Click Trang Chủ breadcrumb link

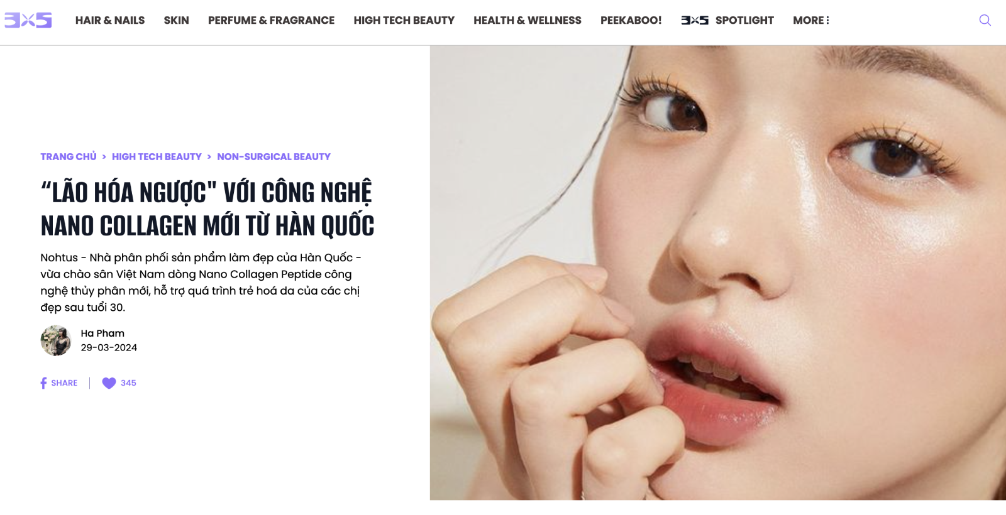point(69,156)
